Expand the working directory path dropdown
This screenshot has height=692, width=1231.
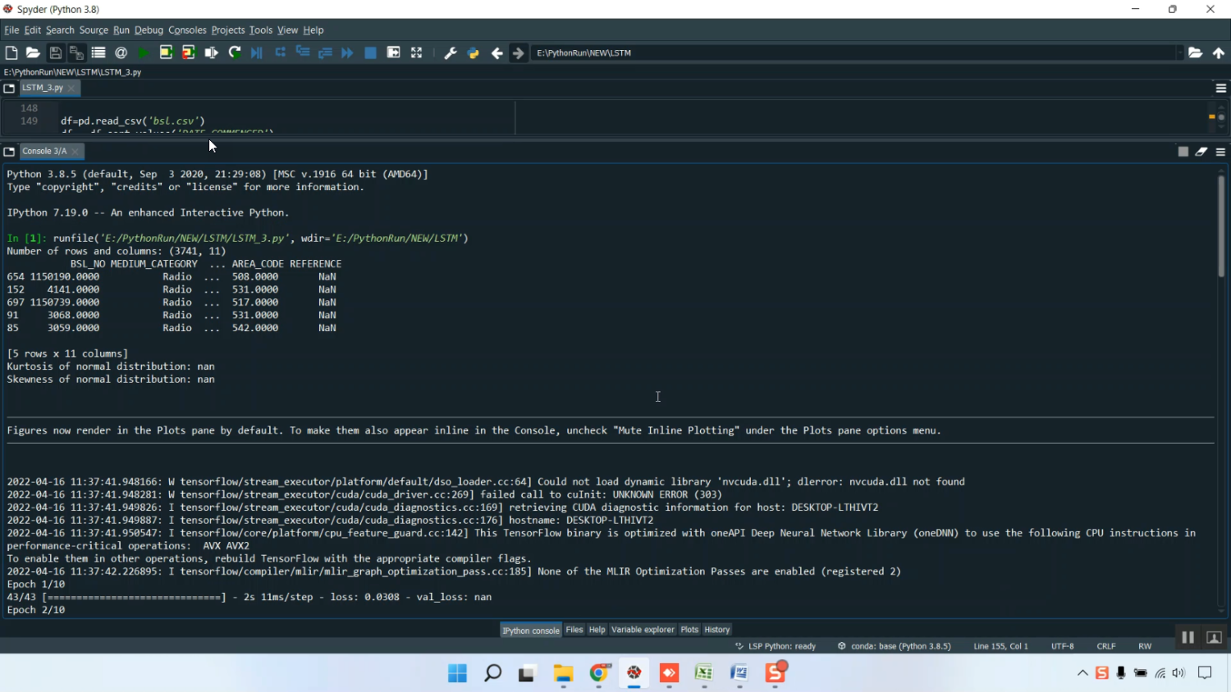coord(1179,52)
